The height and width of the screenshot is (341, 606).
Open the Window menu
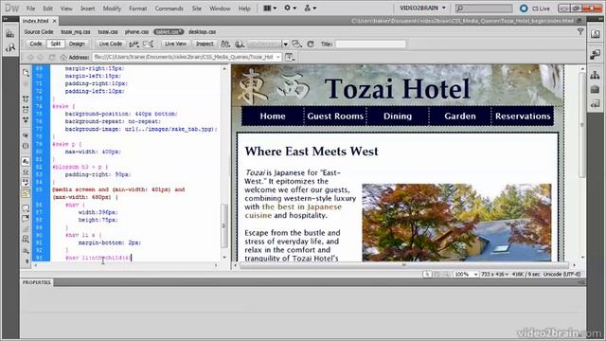[220, 9]
